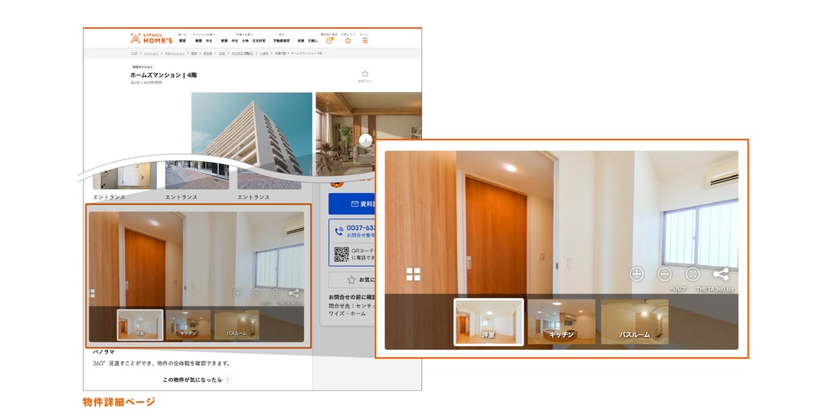This screenshot has height=418, width=819.
Task: Select バスルーム thumbnail in enlarged panorama
Action: 634,322
